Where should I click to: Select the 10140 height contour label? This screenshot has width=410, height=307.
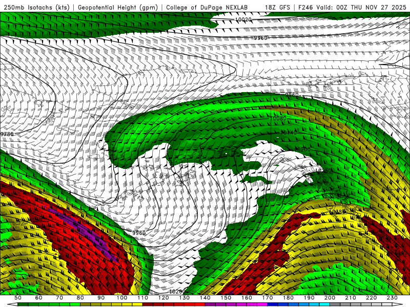point(289,133)
